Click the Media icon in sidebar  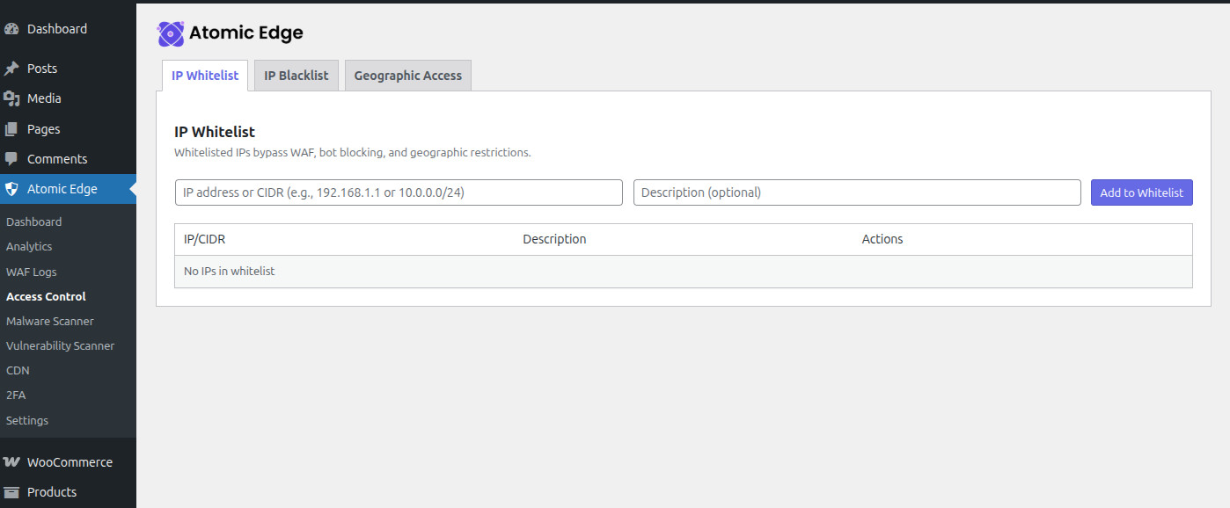point(11,98)
